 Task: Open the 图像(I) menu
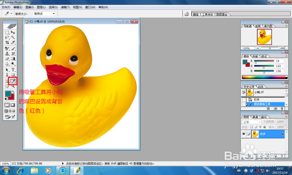(29, 7)
